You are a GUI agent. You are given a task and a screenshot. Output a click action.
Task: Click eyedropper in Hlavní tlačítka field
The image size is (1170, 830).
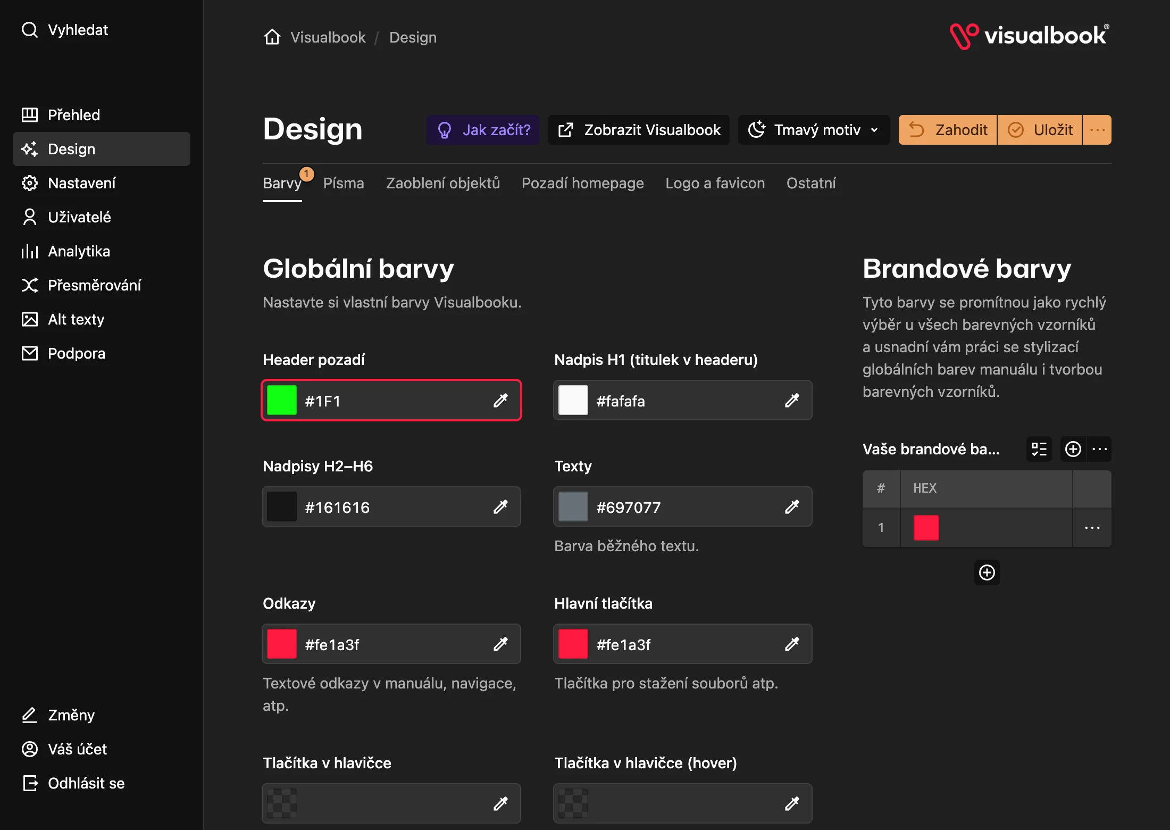(x=792, y=644)
